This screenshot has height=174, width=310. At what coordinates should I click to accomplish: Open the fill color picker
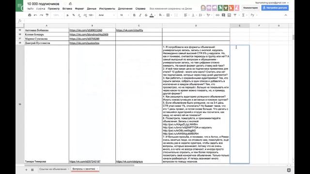click(x=161, y=15)
